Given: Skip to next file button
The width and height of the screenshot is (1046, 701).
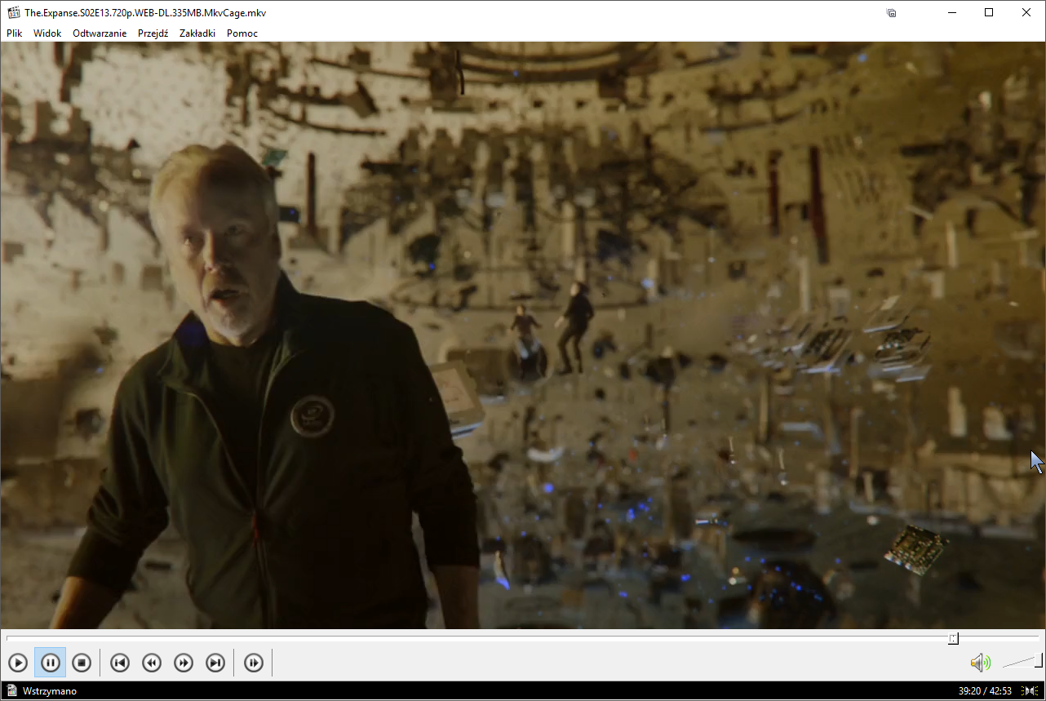Looking at the screenshot, I should 215,663.
